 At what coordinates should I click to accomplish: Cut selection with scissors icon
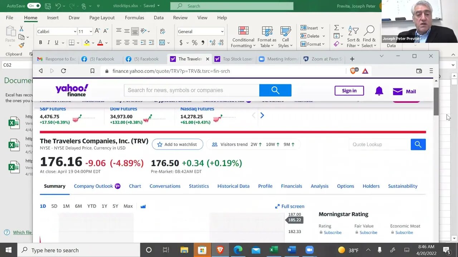[x=21, y=29]
